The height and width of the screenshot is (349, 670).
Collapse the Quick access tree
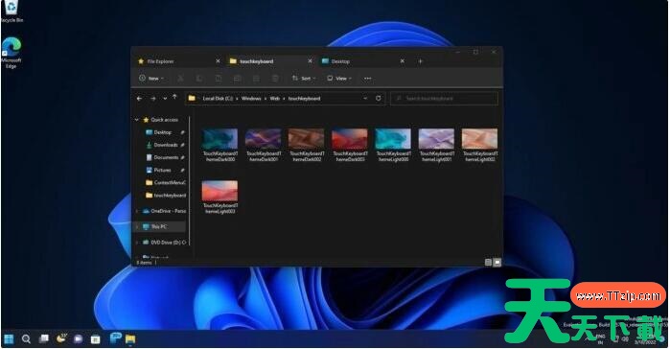(x=137, y=120)
